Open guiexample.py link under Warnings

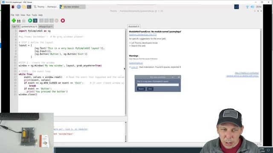[x=136, y=63]
